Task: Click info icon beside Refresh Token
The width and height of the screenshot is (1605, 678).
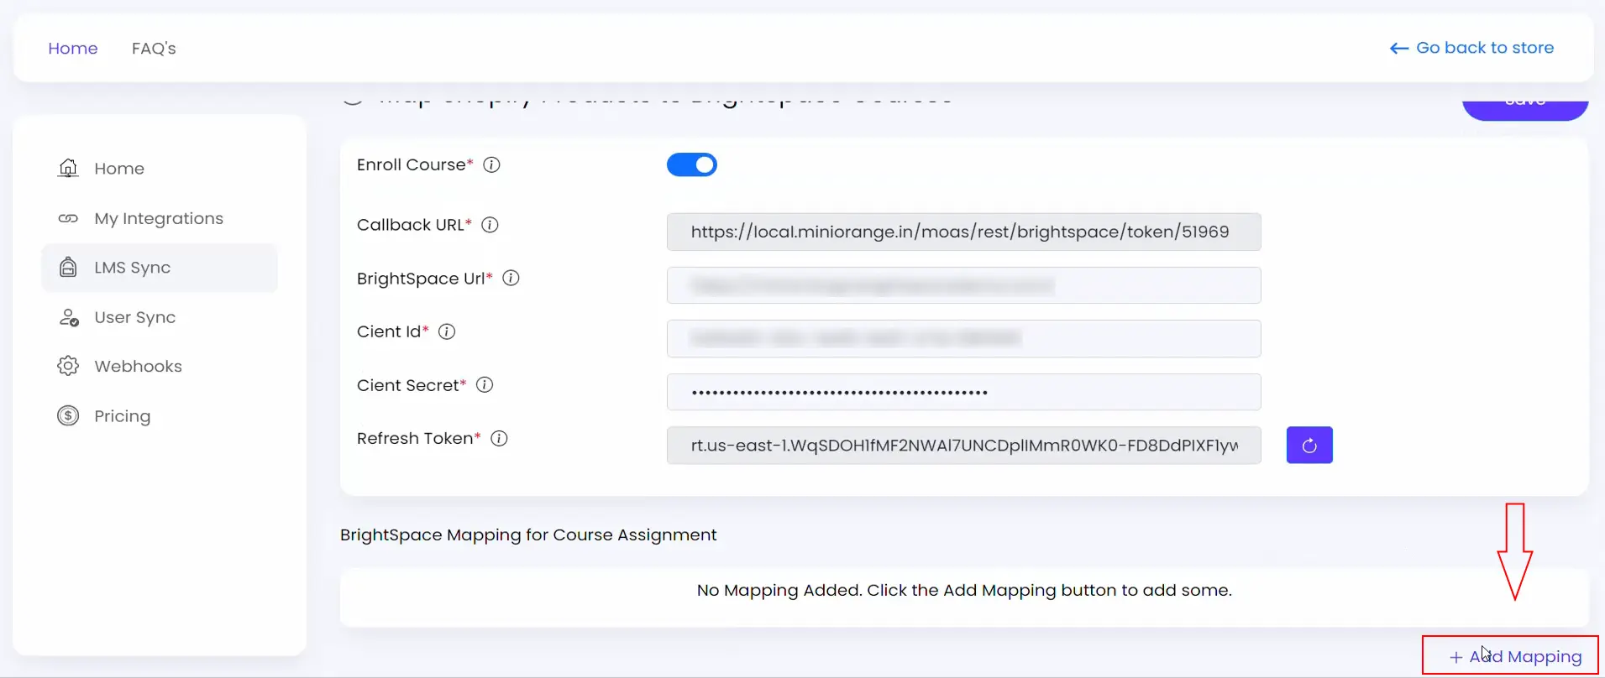Action: point(499,438)
